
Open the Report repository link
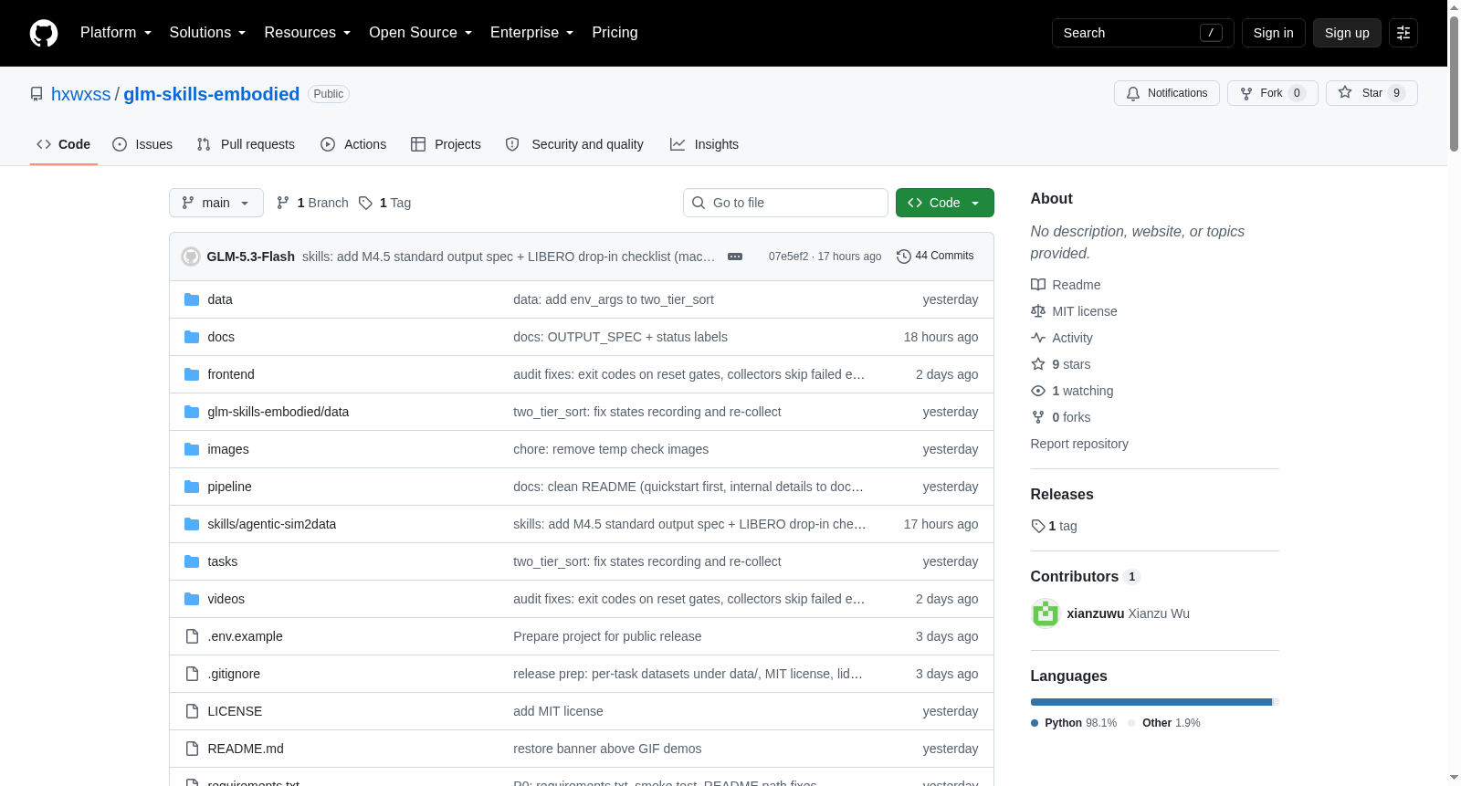pos(1079,444)
